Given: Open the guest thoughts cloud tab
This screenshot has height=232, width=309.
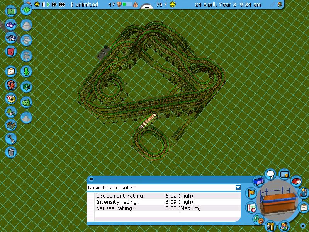Looking at the screenshot, I should click(270, 174).
